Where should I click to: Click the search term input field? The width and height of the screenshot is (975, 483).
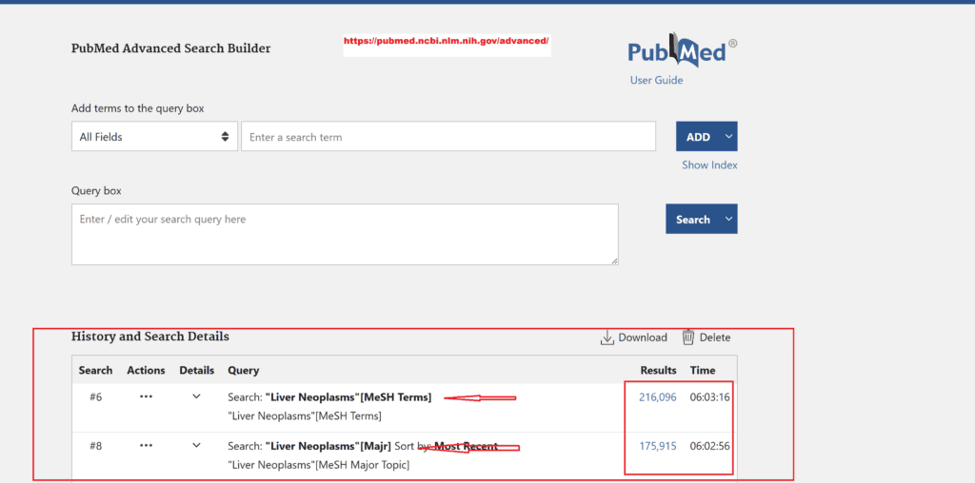pos(448,137)
